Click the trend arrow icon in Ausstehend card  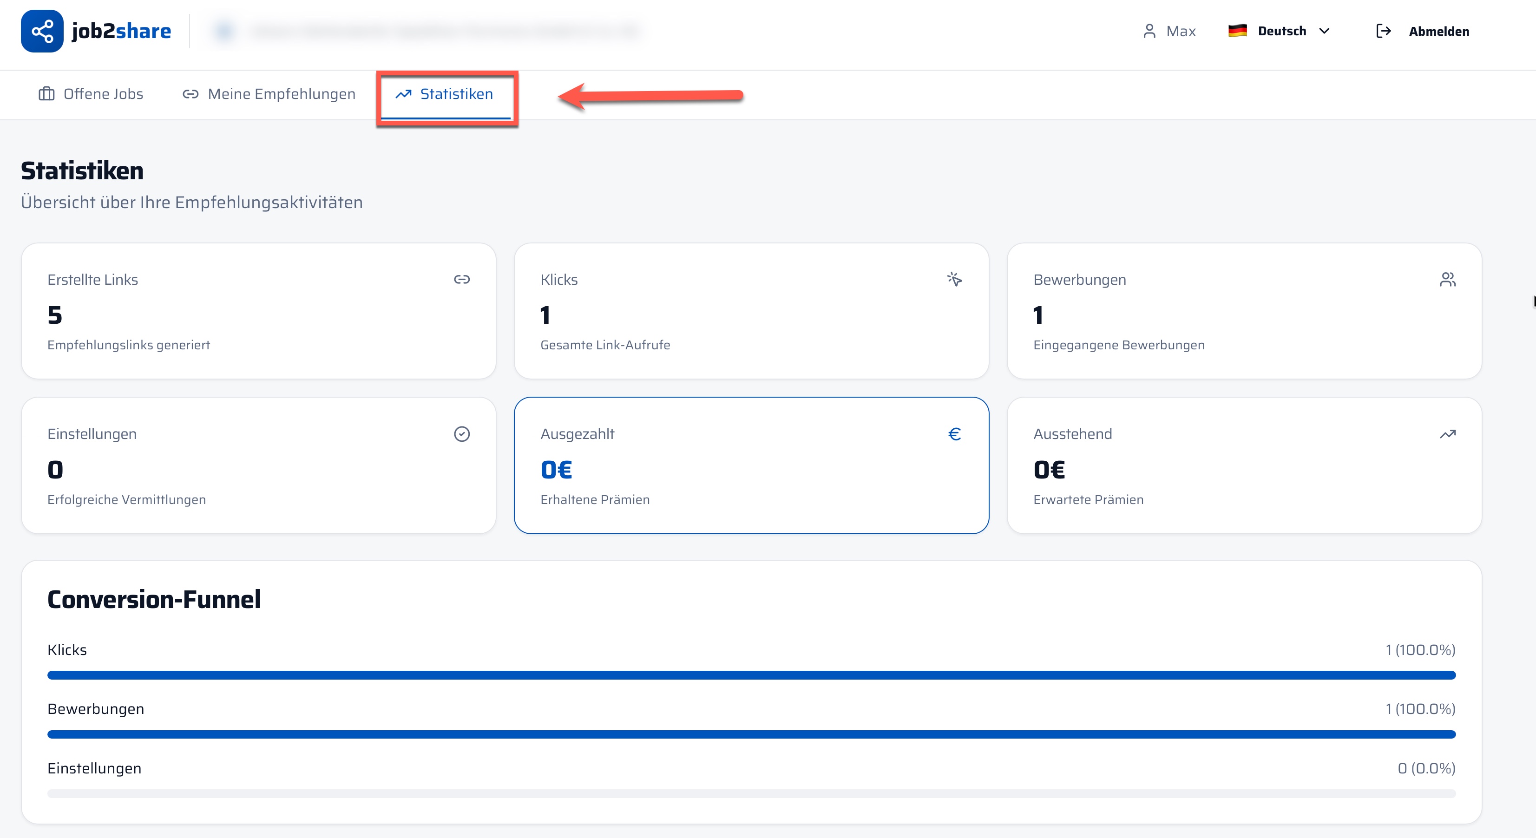pos(1447,434)
